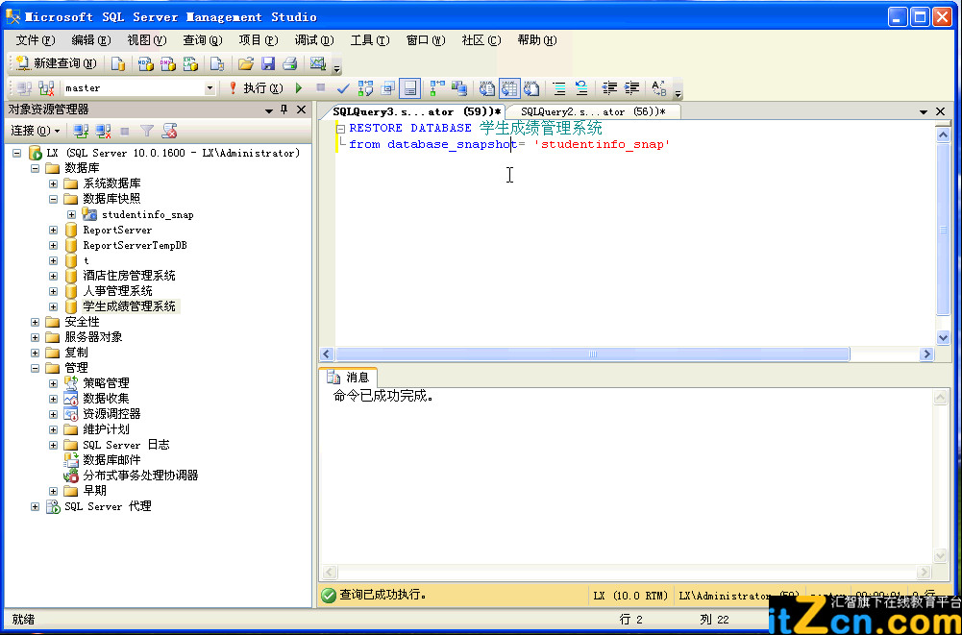
Task: Open the master database dropdown
Action: click(210, 88)
